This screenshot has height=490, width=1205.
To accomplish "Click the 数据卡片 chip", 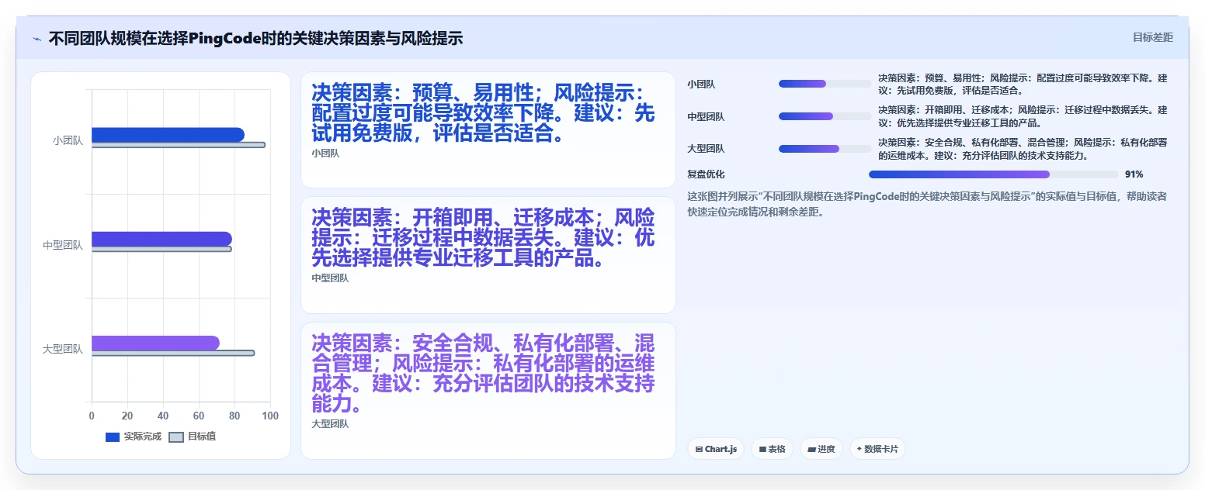I will [x=877, y=449].
